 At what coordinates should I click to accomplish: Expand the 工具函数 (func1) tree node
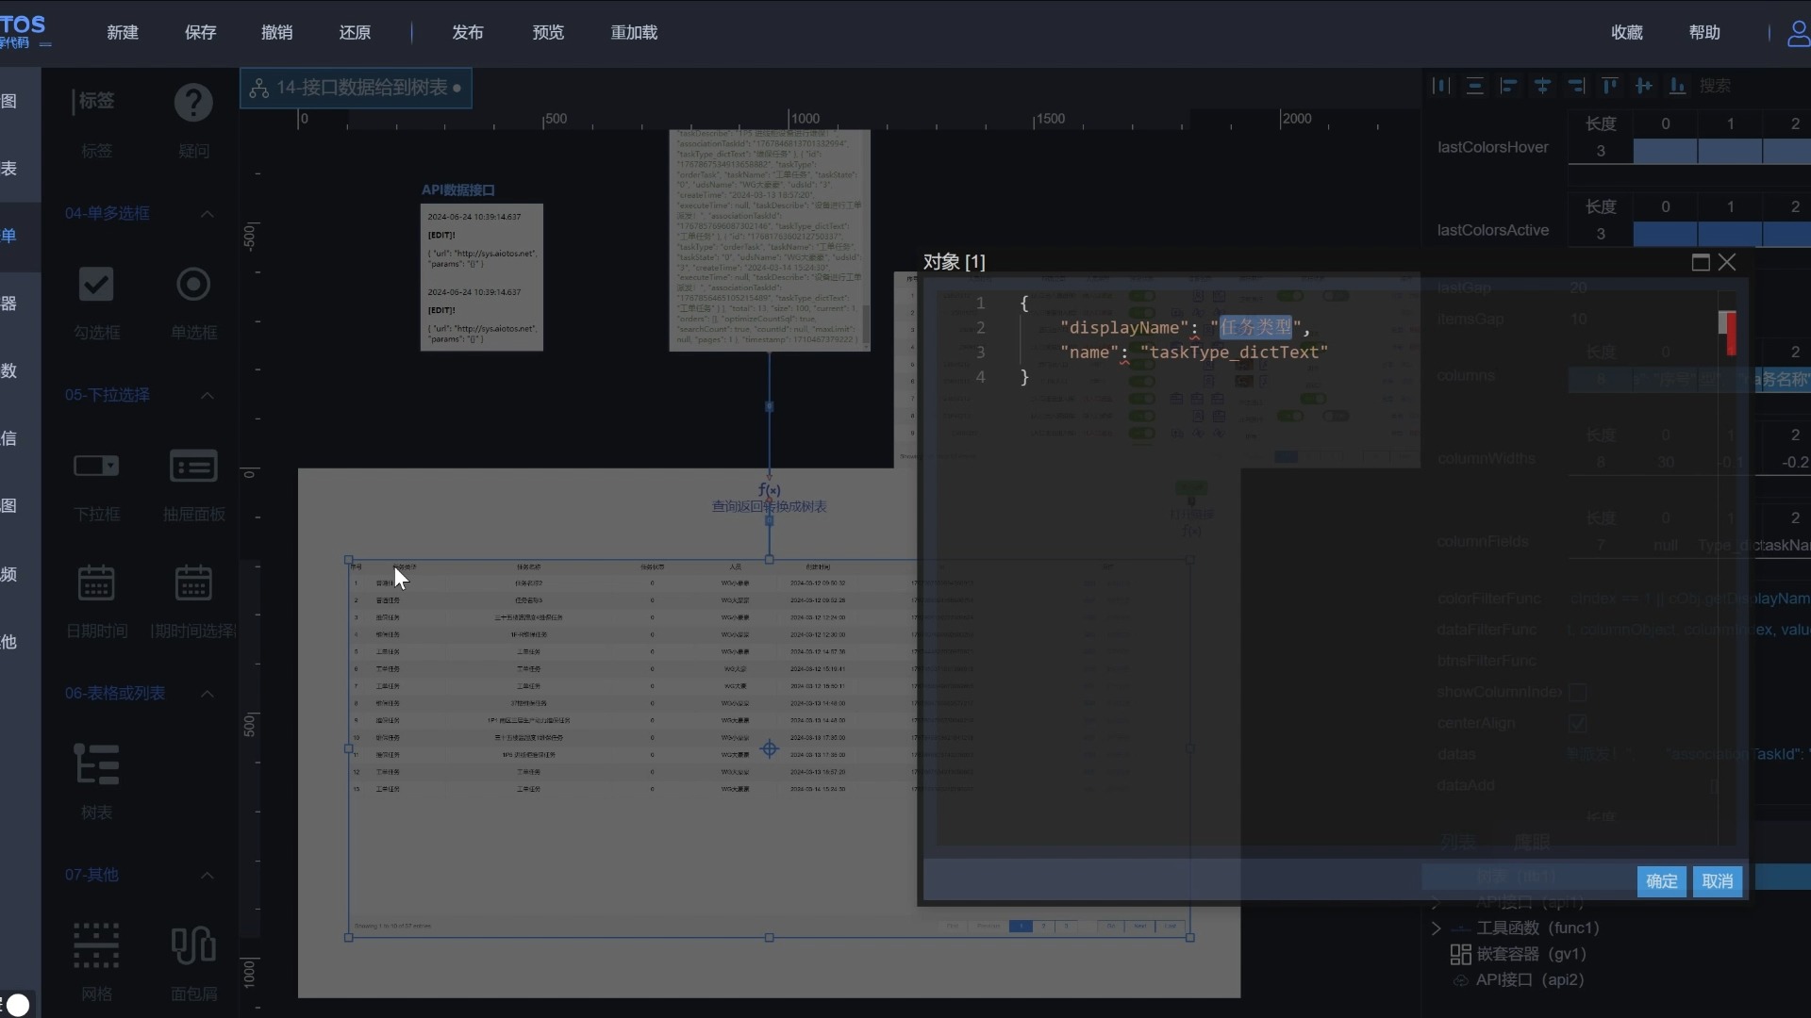pos(1435,928)
